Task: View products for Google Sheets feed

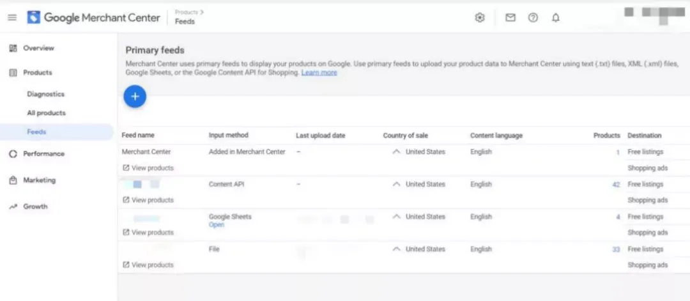Action: pyautogui.click(x=152, y=233)
